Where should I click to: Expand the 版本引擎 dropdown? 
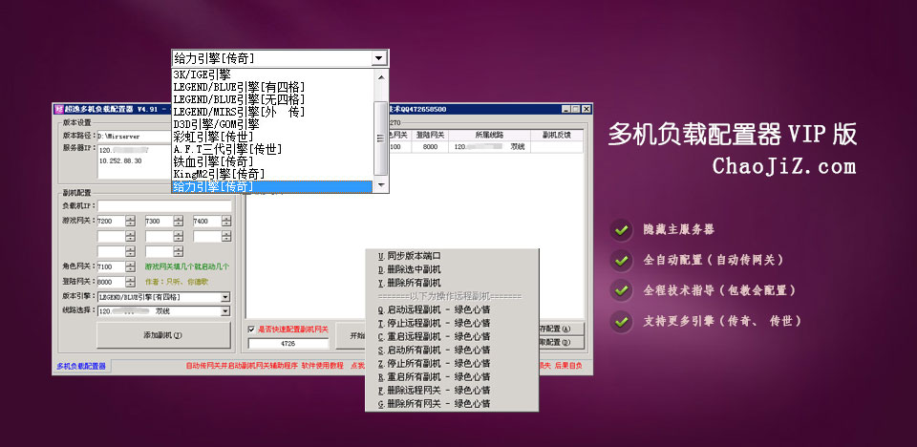pyautogui.click(x=225, y=297)
